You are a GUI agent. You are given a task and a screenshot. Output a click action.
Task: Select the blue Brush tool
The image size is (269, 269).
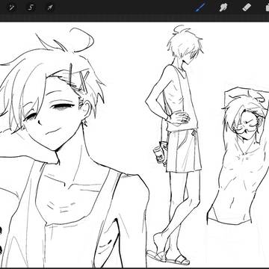[200, 7]
